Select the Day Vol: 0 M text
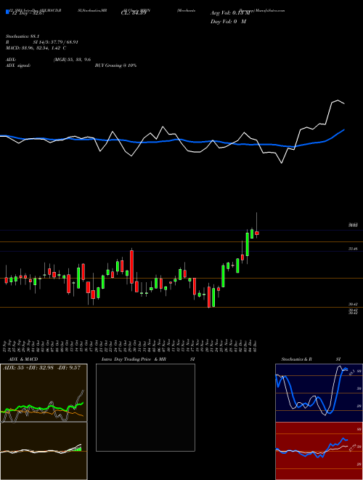 point(228,22)
